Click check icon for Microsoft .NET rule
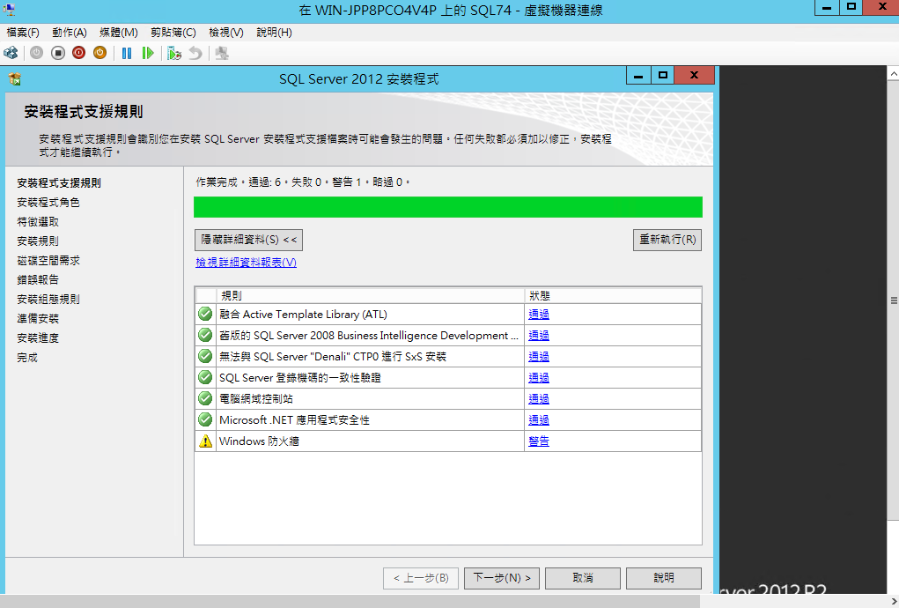The width and height of the screenshot is (899, 608). tap(205, 419)
